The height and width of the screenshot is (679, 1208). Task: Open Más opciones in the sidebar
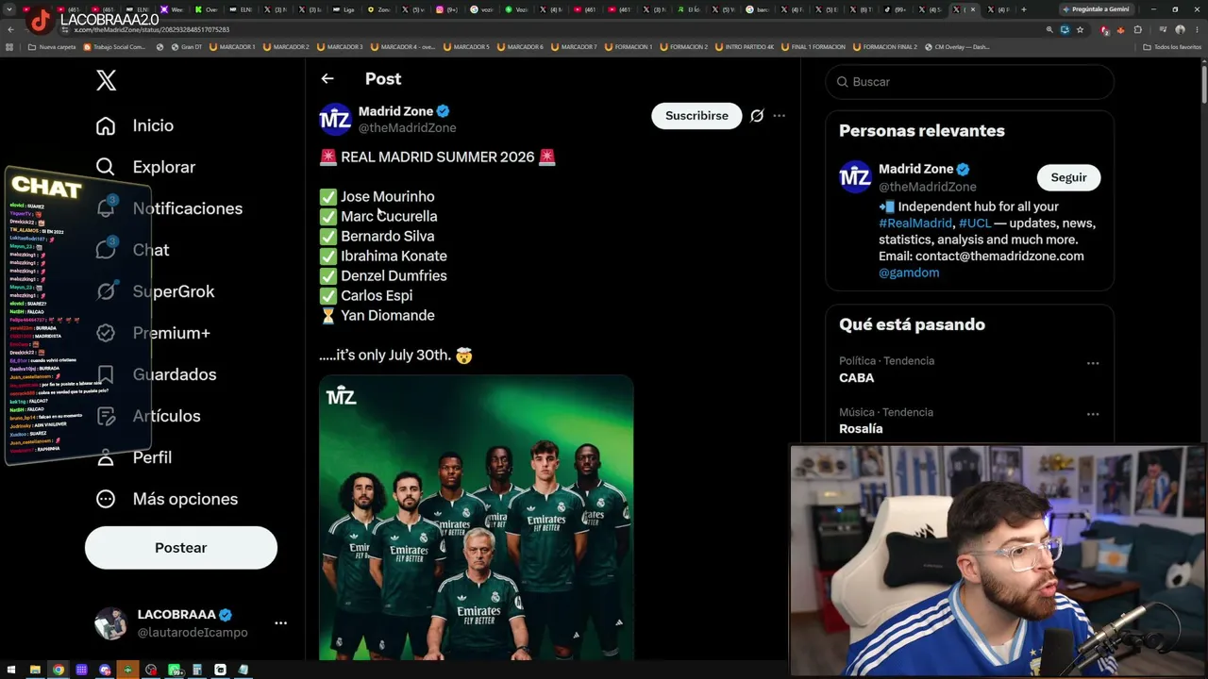167,499
